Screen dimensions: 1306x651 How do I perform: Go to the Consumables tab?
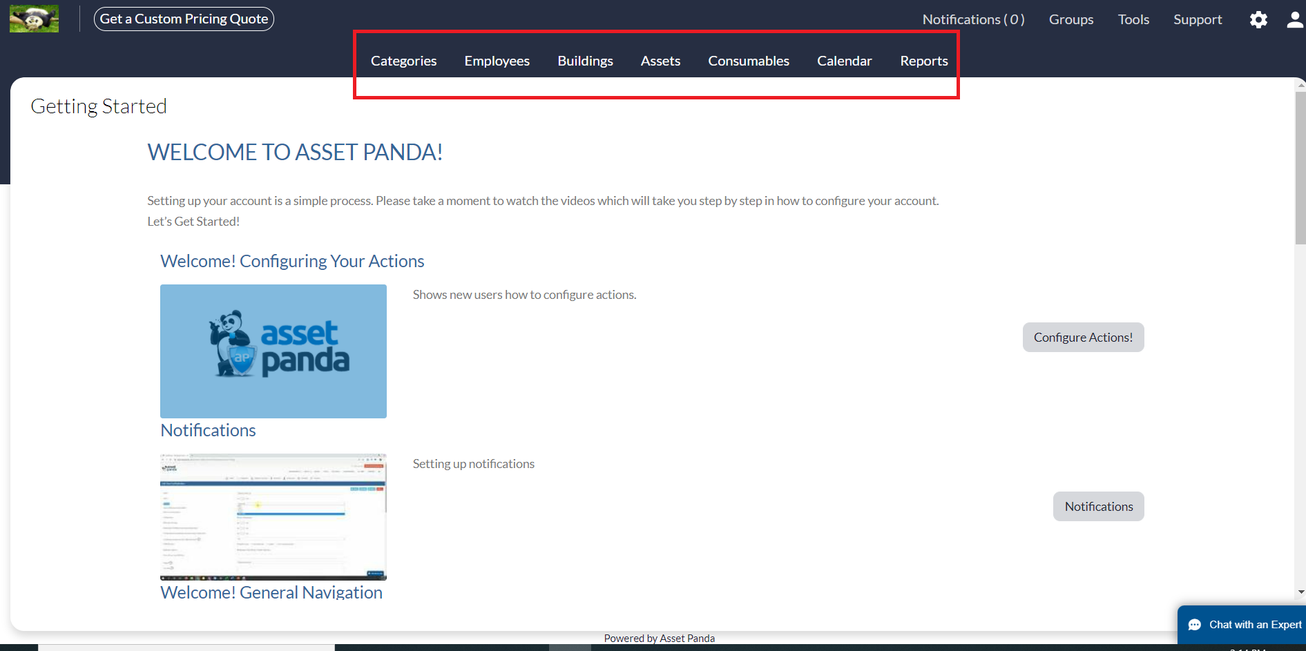click(749, 61)
